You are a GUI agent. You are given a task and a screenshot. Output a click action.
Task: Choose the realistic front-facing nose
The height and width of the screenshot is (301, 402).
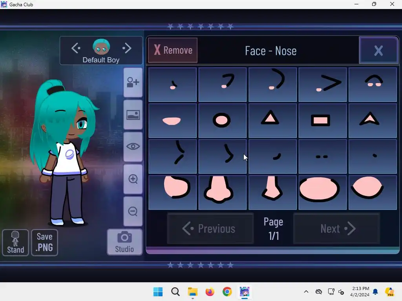223,192
